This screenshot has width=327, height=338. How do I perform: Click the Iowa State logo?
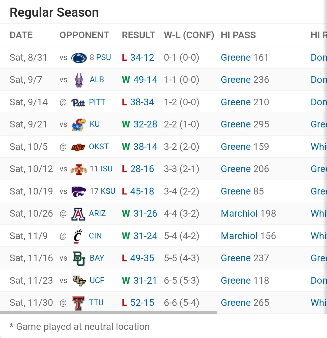[79, 169]
